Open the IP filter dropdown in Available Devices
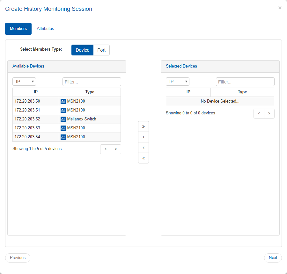Screen dimensions: 287x274 [24, 82]
